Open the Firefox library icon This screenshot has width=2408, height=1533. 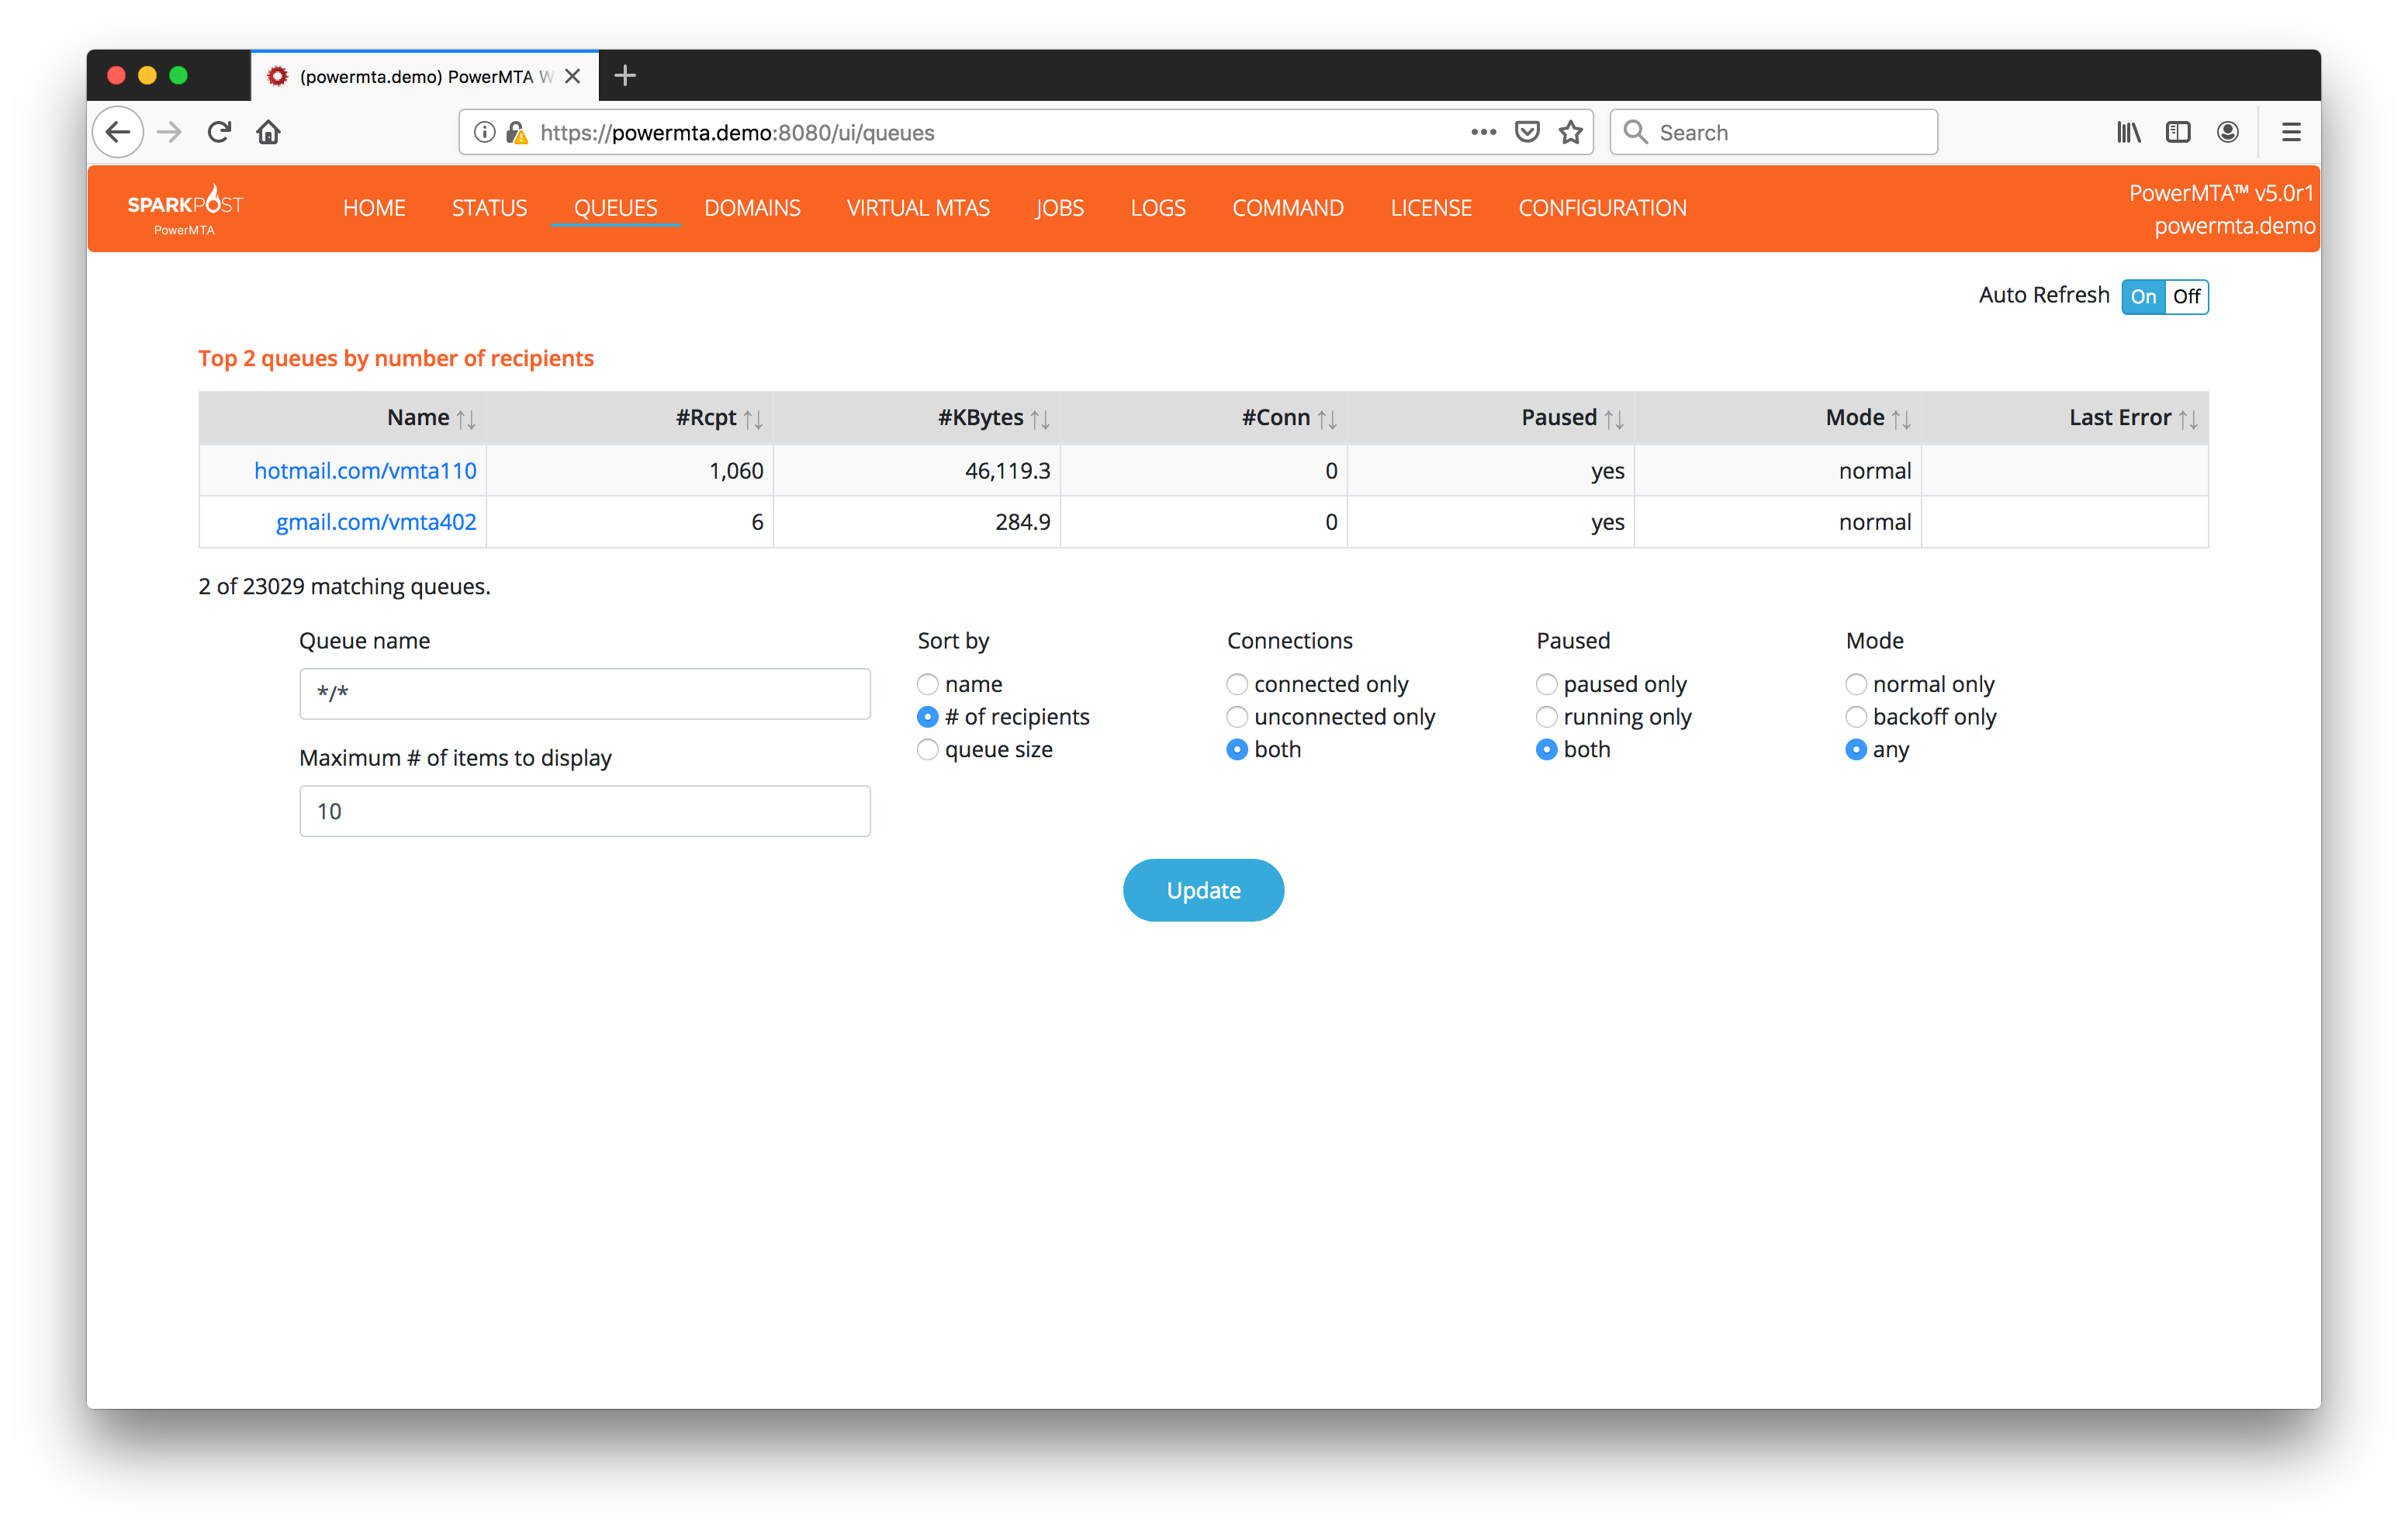pos(2128,132)
